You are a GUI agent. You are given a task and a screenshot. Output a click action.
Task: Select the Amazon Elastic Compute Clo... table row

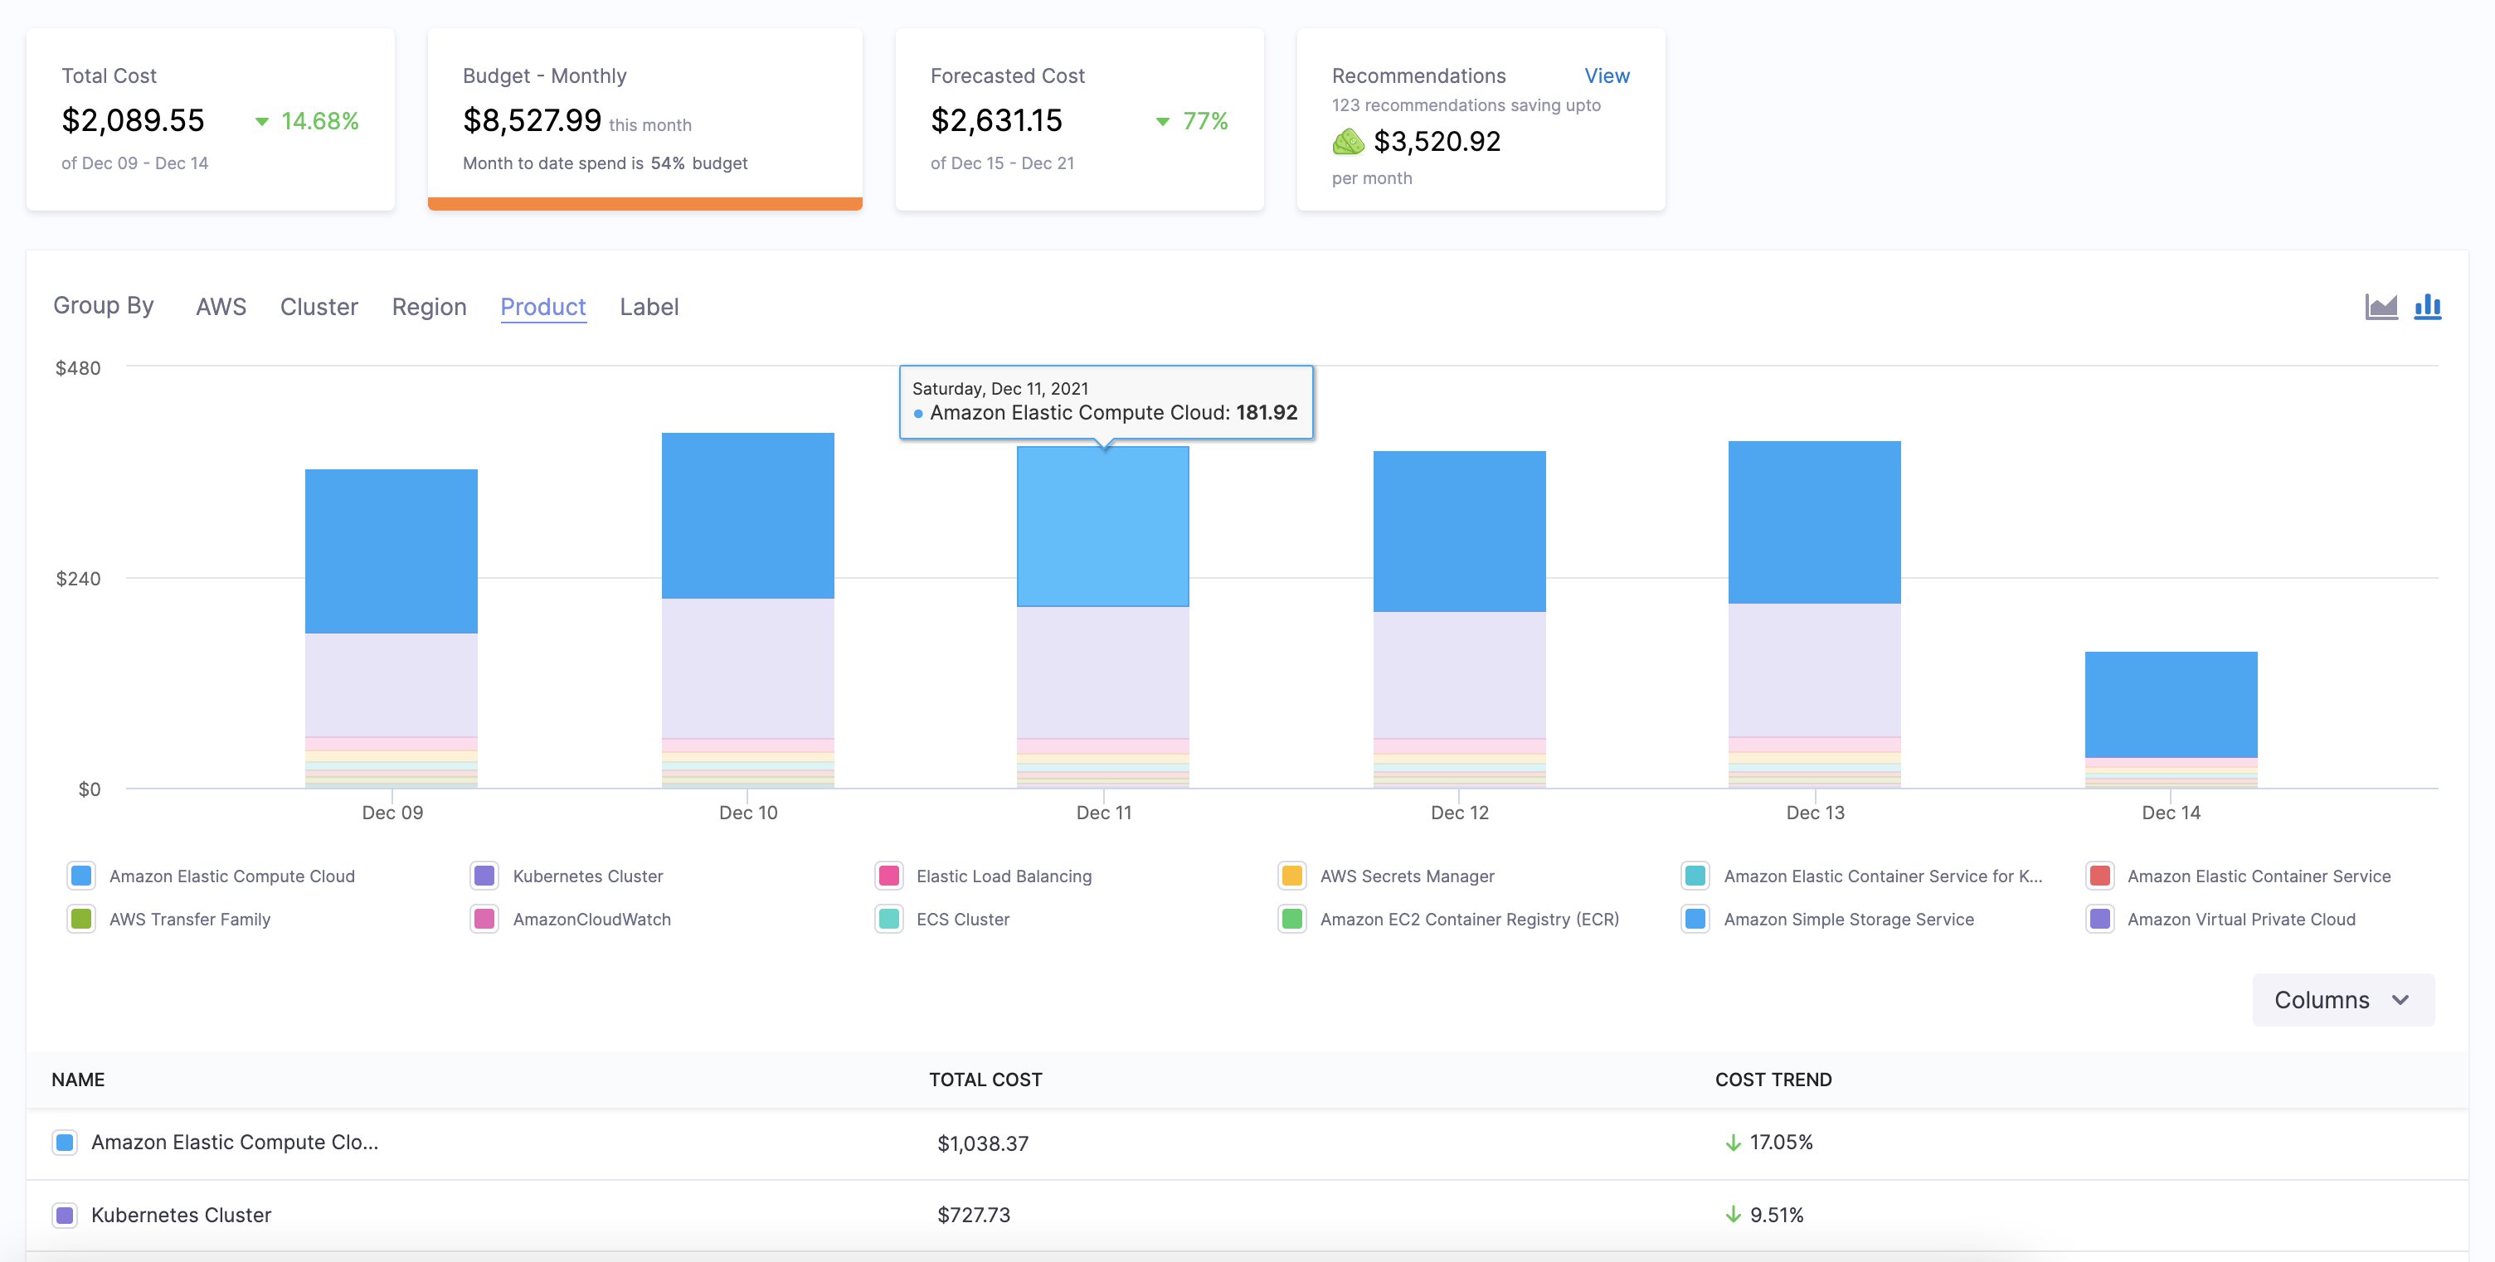pos(1247,1143)
